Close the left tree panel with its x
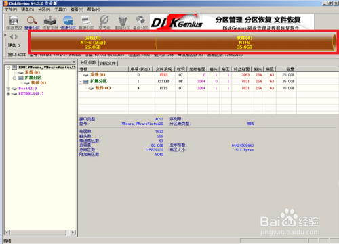The width and height of the screenshot is (339, 244). 74,62
